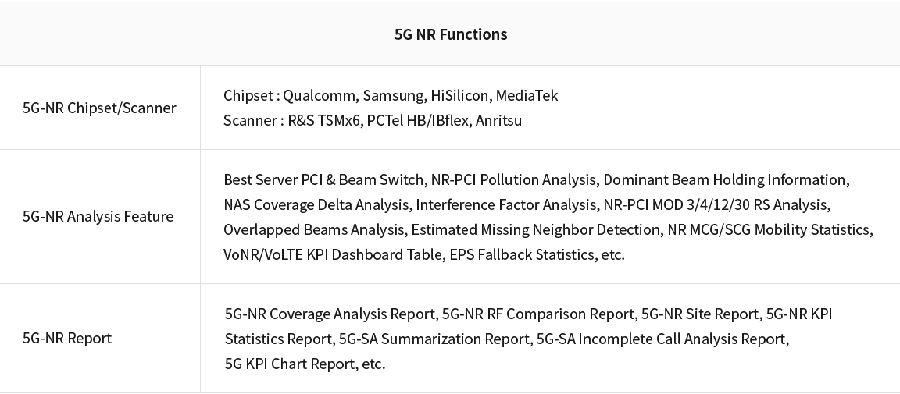Select the 5G-NR Chipset/Scanner row label
Screen dimensions: 900x394
tap(99, 108)
